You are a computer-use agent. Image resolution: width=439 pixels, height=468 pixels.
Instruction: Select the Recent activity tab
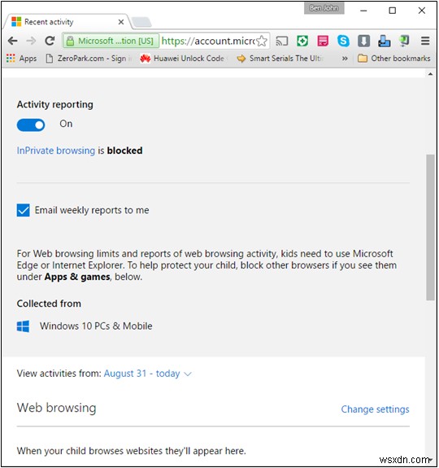click(67, 22)
